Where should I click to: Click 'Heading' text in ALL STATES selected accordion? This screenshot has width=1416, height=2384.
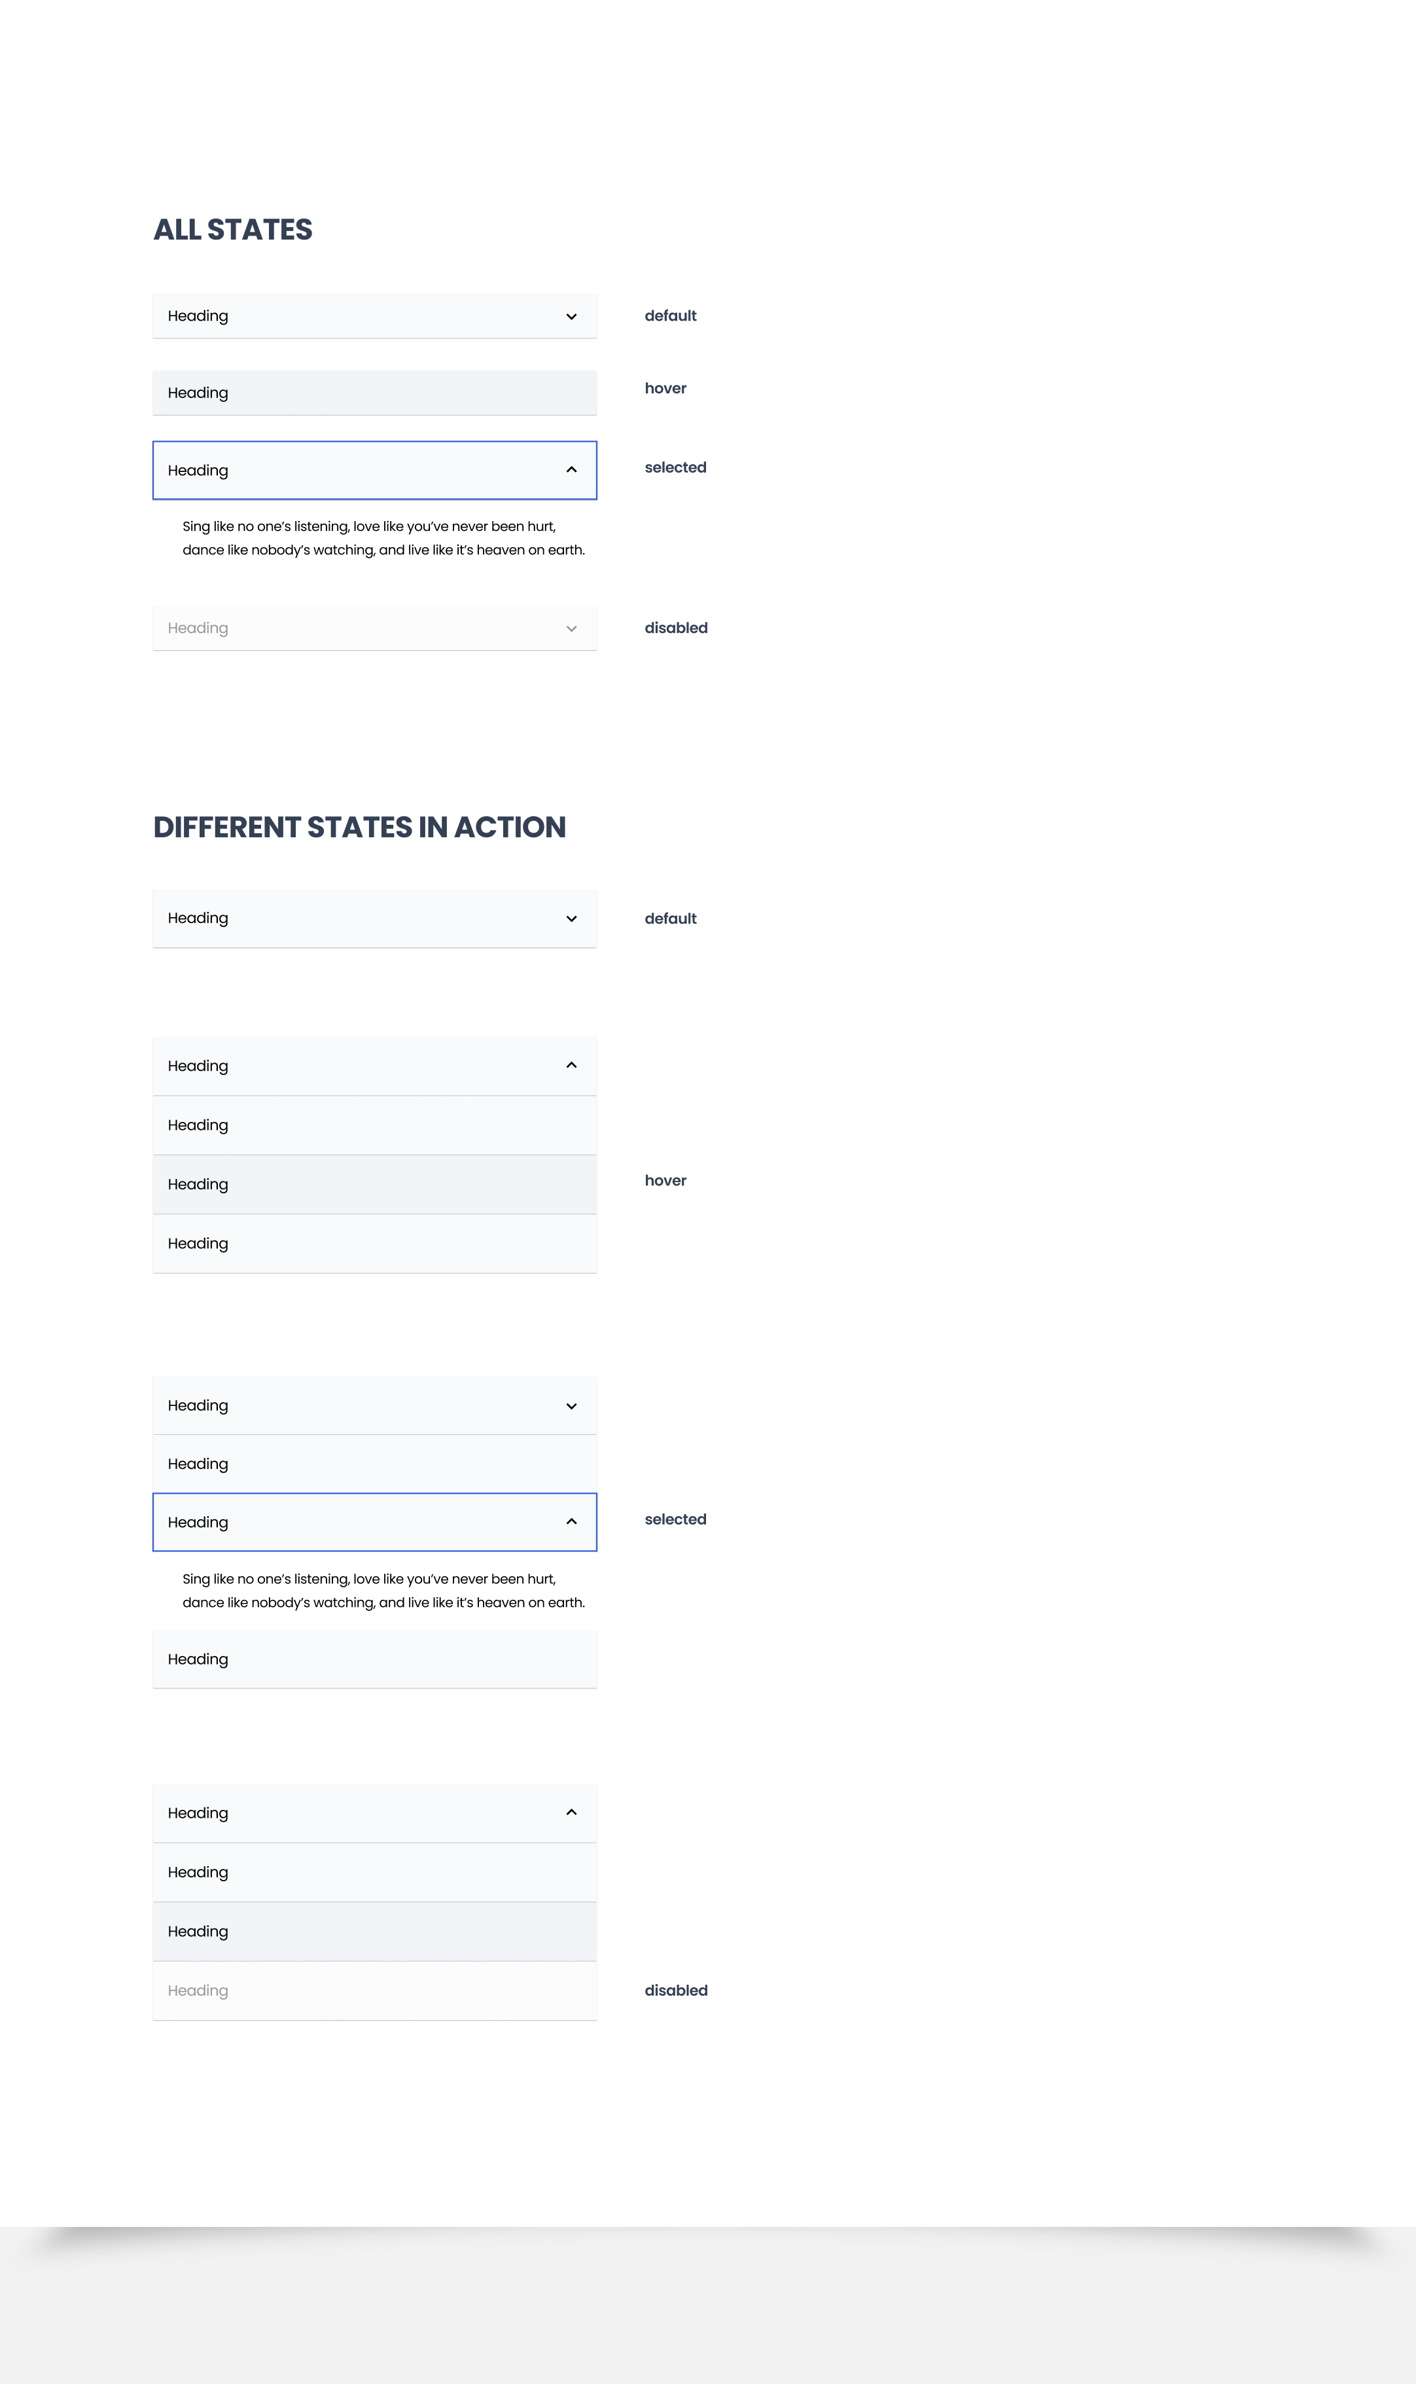(x=198, y=471)
